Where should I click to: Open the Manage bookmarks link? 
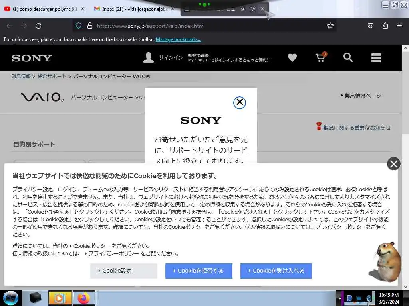179,39
